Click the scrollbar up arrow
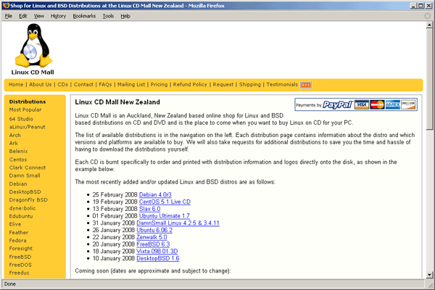 [429, 25]
